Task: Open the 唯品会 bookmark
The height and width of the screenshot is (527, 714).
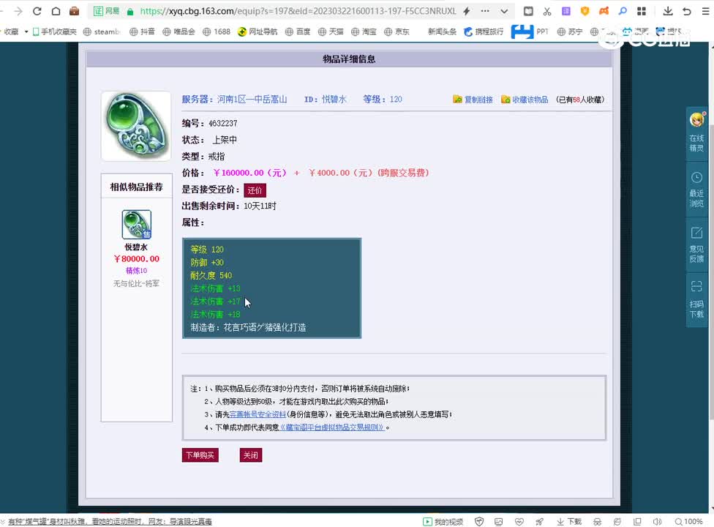Action: (178, 31)
